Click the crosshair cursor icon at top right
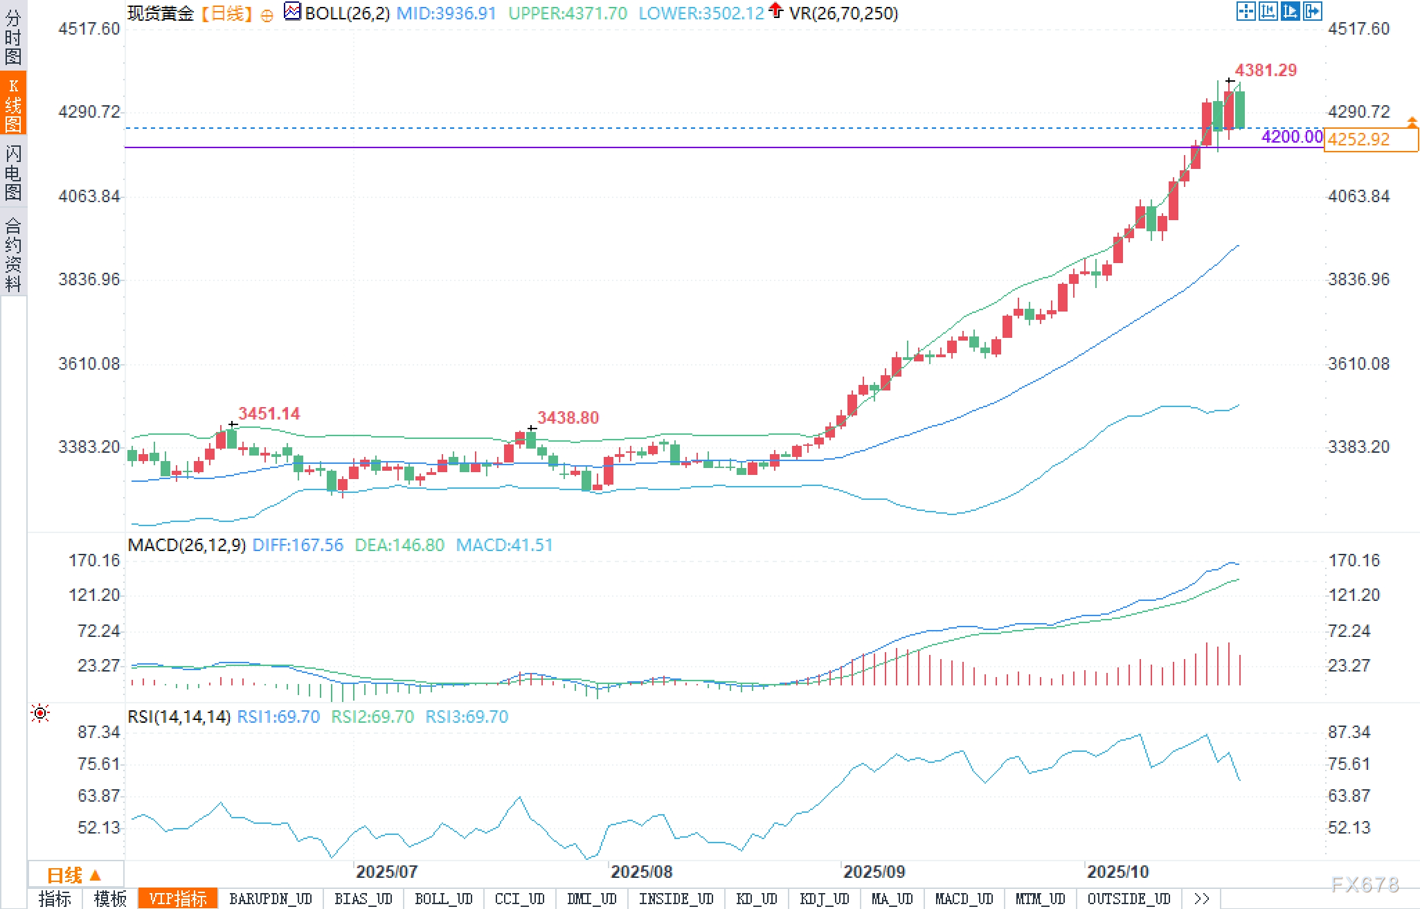The image size is (1420, 909). (x=1246, y=11)
